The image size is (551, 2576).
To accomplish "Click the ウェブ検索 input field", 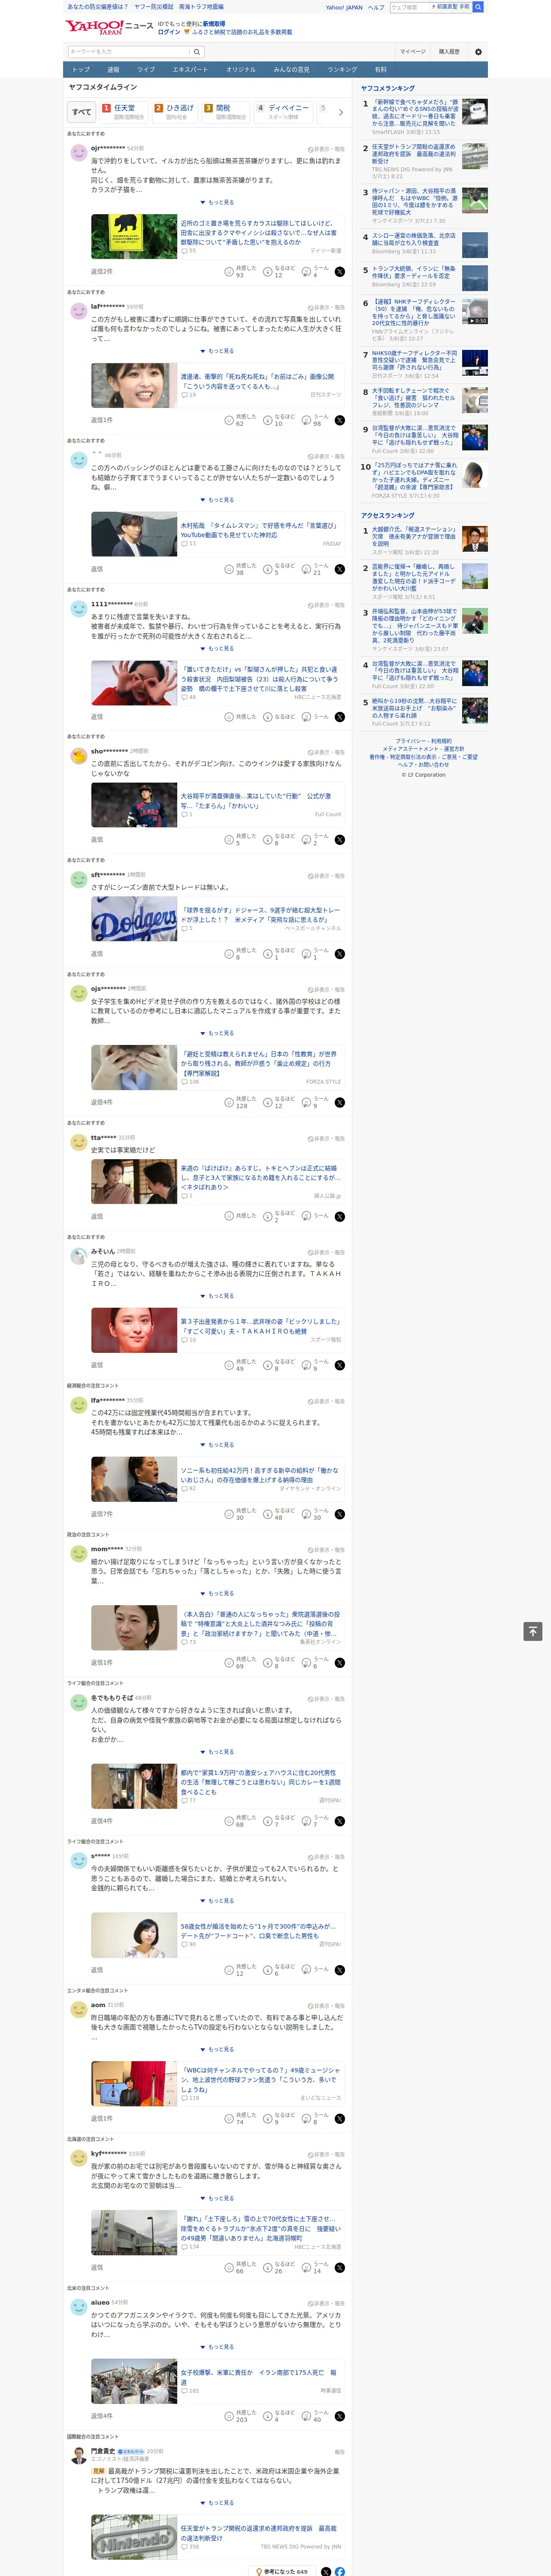I will pos(409,7).
